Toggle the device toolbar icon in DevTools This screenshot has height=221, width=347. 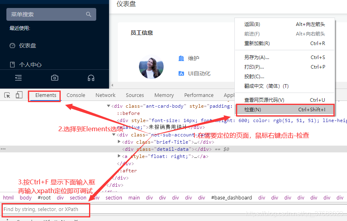point(19,95)
